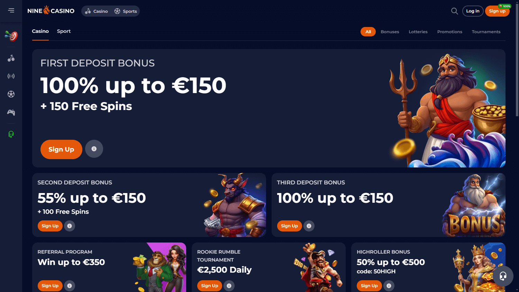Show First Deposit Bonus info details
Screen dimensions: 519x292
[x=94, y=149]
